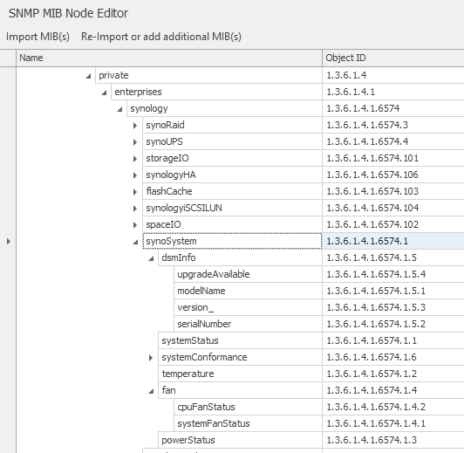Select the version_ node
464x453 pixels.
pyautogui.click(x=248, y=307)
